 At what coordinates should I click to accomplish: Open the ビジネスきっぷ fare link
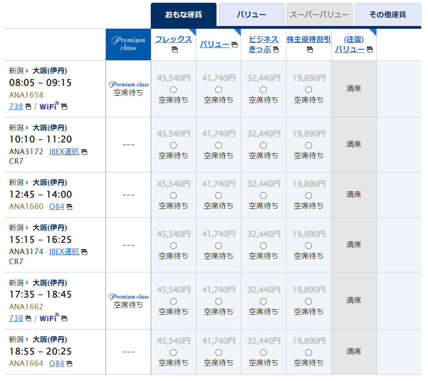click(264, 44)
